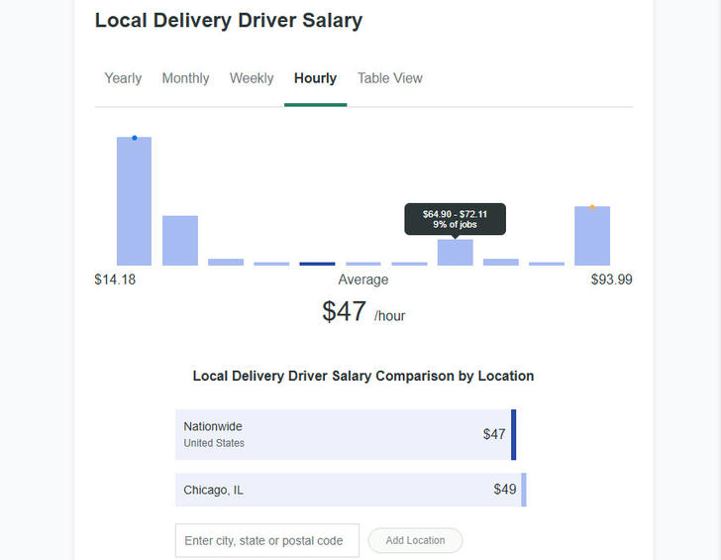
Task: Click the tallest histogram bar with blue dot
Action: point(134,201)
